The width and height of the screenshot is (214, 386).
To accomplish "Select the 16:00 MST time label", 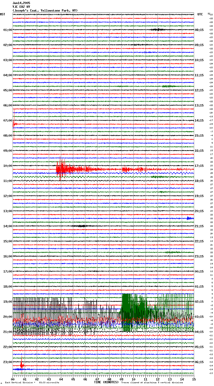I will click(x=8, y=256).
